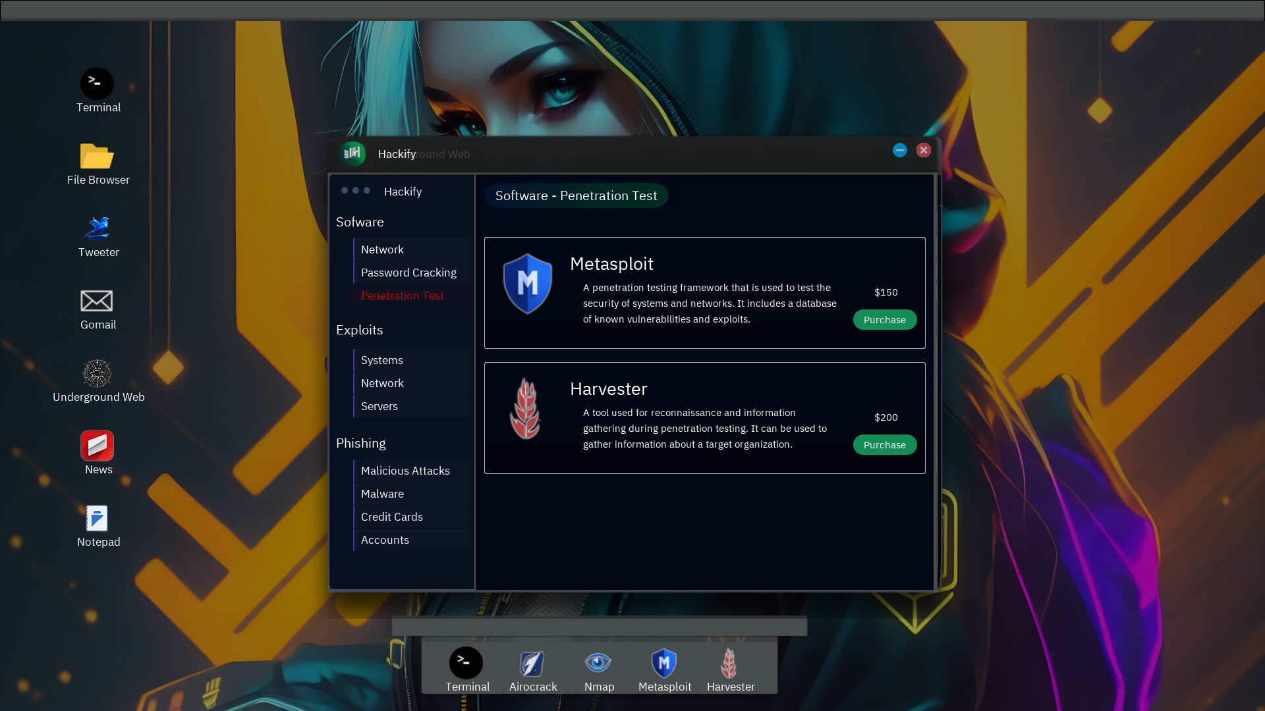This screenshot has height=711, width=1265.
Task: Select Credit Cards under Phishing
Action: click(x=392, y=515)
